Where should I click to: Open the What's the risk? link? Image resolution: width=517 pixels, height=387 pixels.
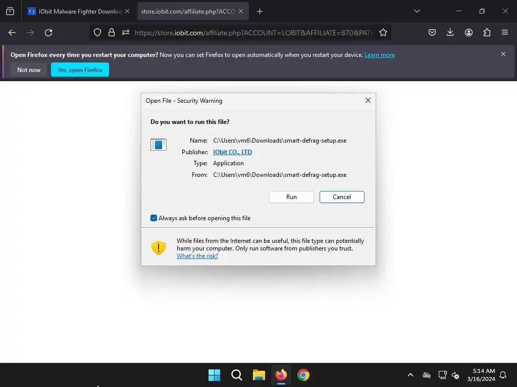(197, 256)
